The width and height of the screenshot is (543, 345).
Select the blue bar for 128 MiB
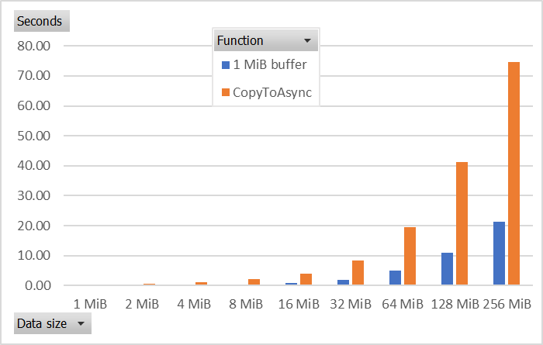coord(447,269)
